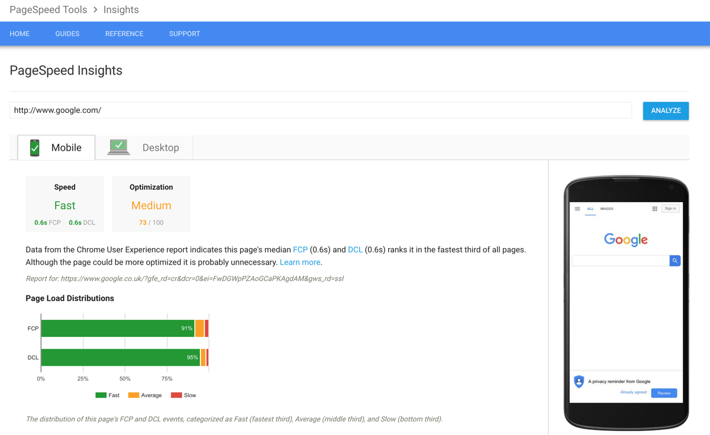The image size is (710, 435).
Task: Switch to the Desktop tab
Action: (x=160, y=147)
